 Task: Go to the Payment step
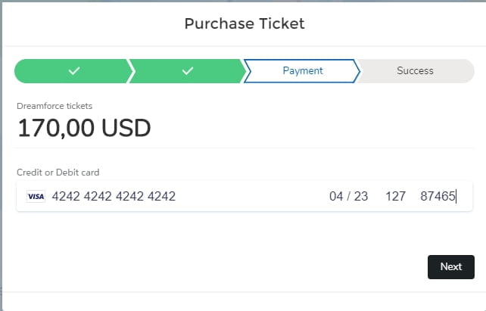tap(303, 71)
